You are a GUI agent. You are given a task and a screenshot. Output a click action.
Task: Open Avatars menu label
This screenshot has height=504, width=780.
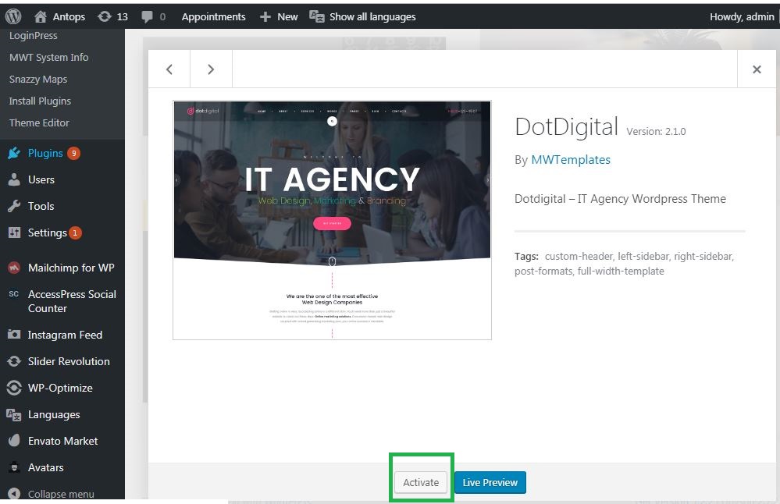point(46,467)
